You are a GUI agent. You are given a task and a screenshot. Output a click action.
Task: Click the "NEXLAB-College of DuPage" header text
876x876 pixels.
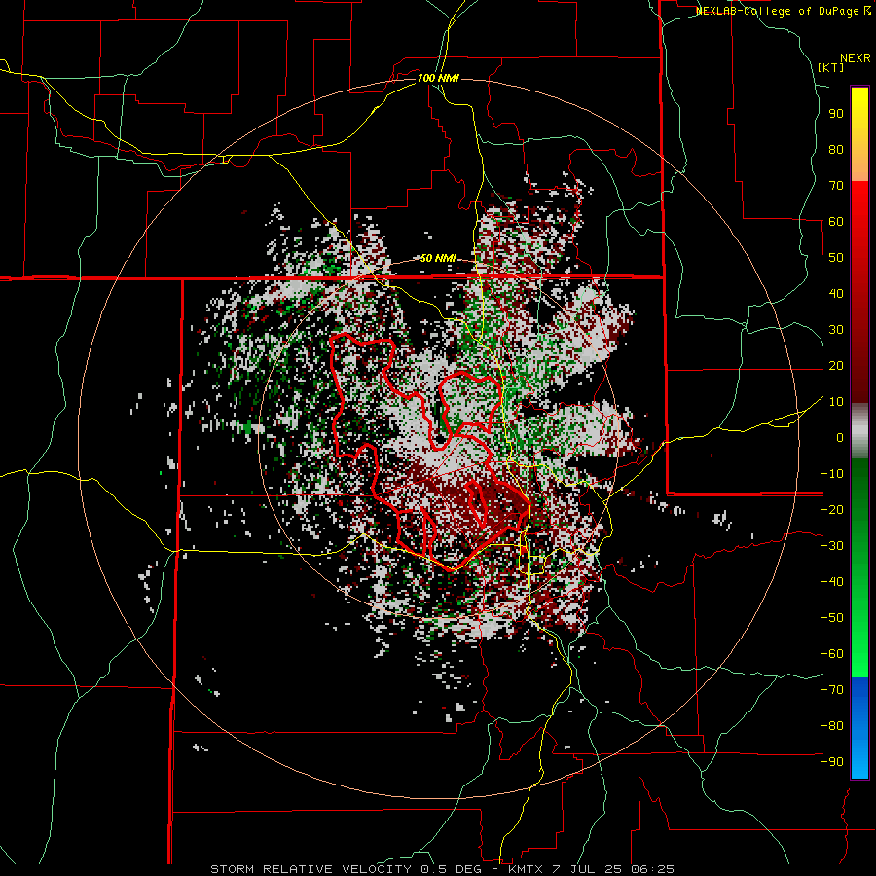point(779,11)
